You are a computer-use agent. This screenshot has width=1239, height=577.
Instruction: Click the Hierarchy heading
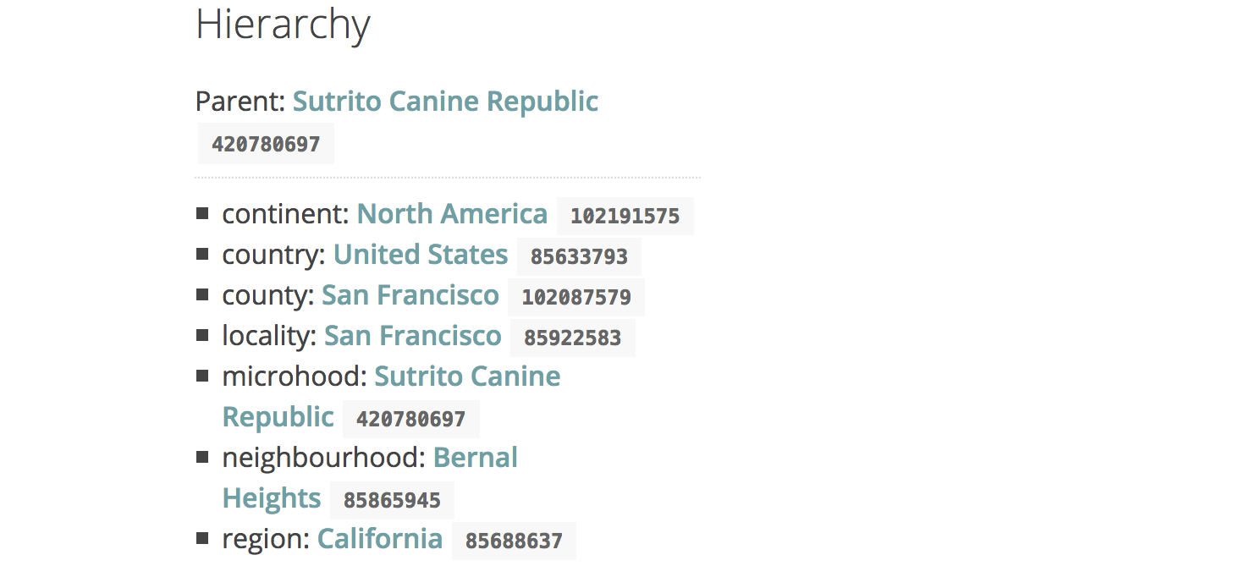(x=283, y=25)
